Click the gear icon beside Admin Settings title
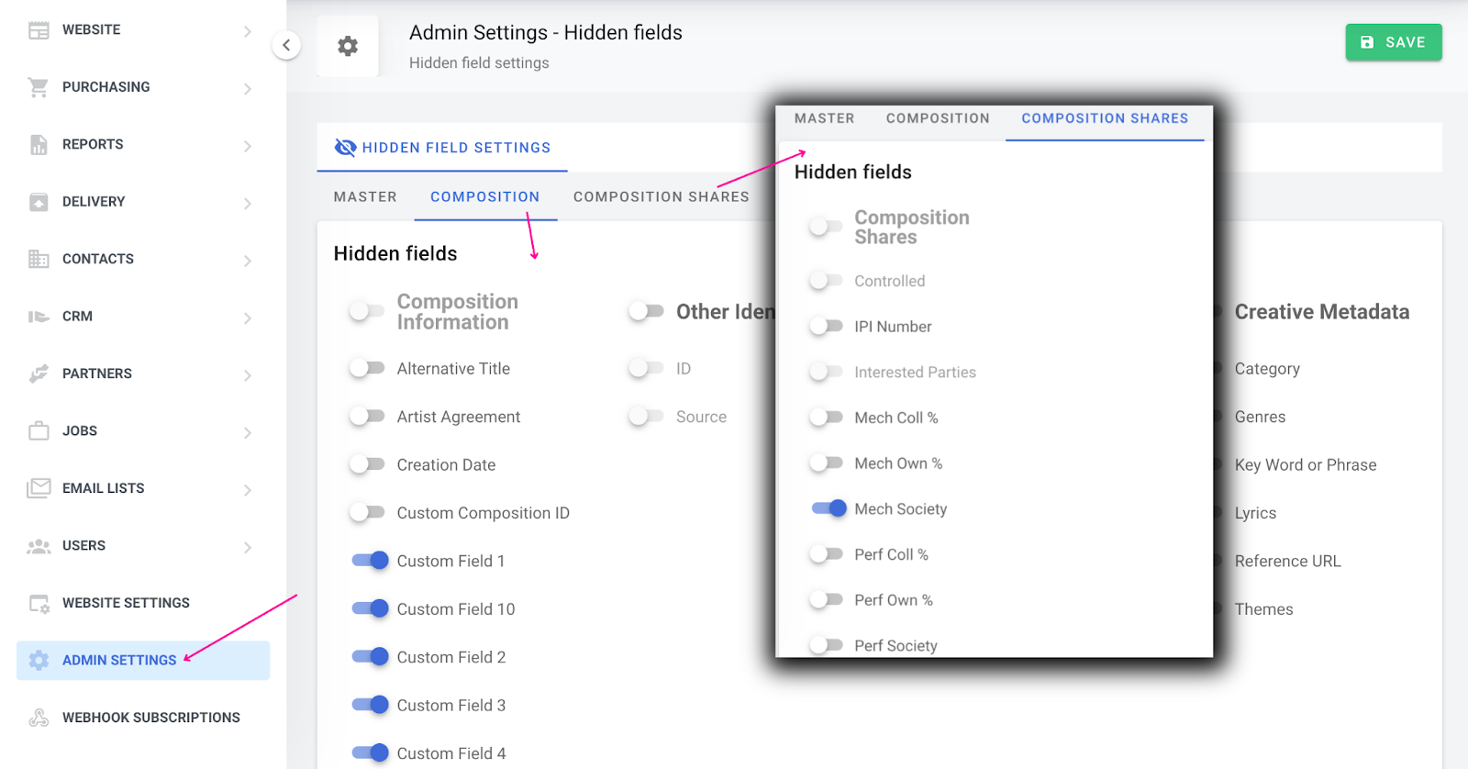 click(348, 46)
